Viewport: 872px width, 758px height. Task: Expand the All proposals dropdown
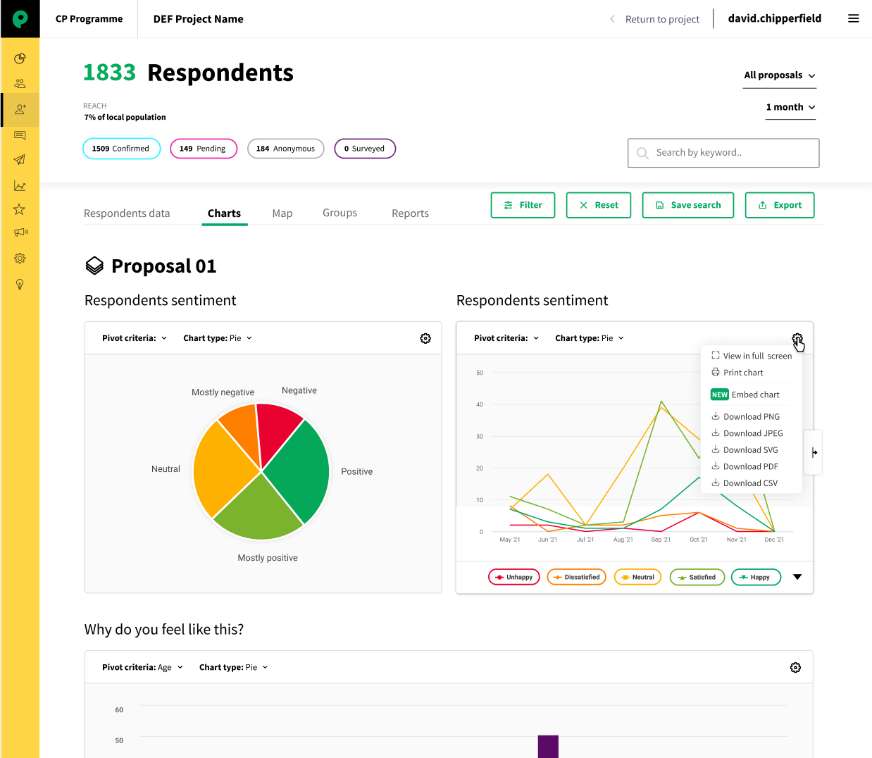pyautogui.click(x=780, y=75)
